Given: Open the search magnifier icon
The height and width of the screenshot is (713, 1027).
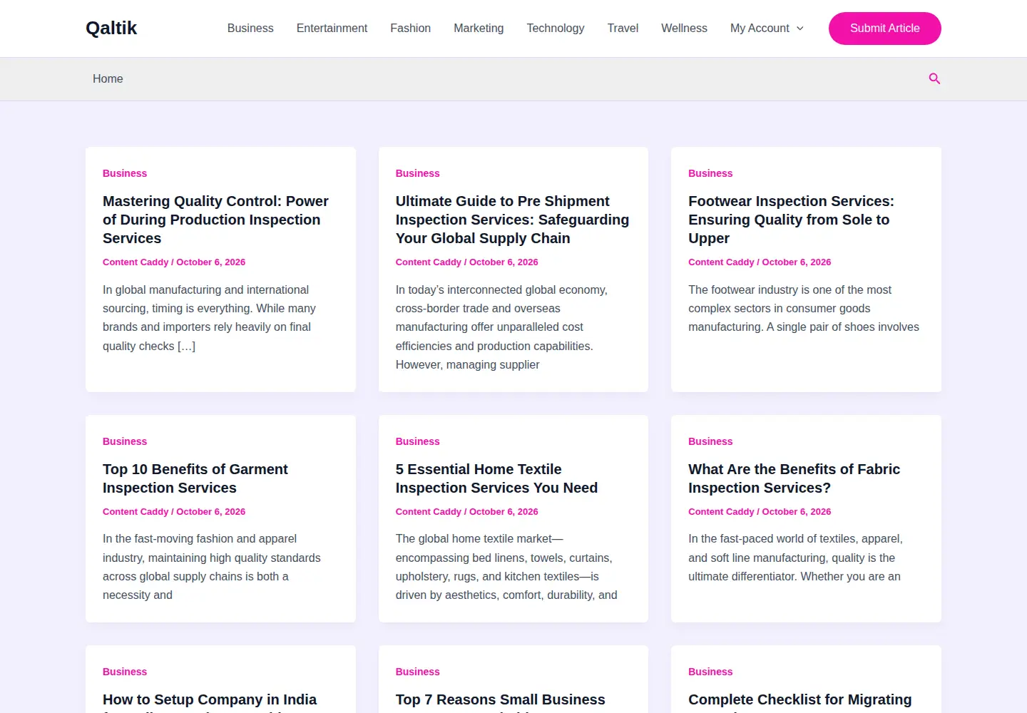Looking at the screenshot, I should [x=934, y=78].
